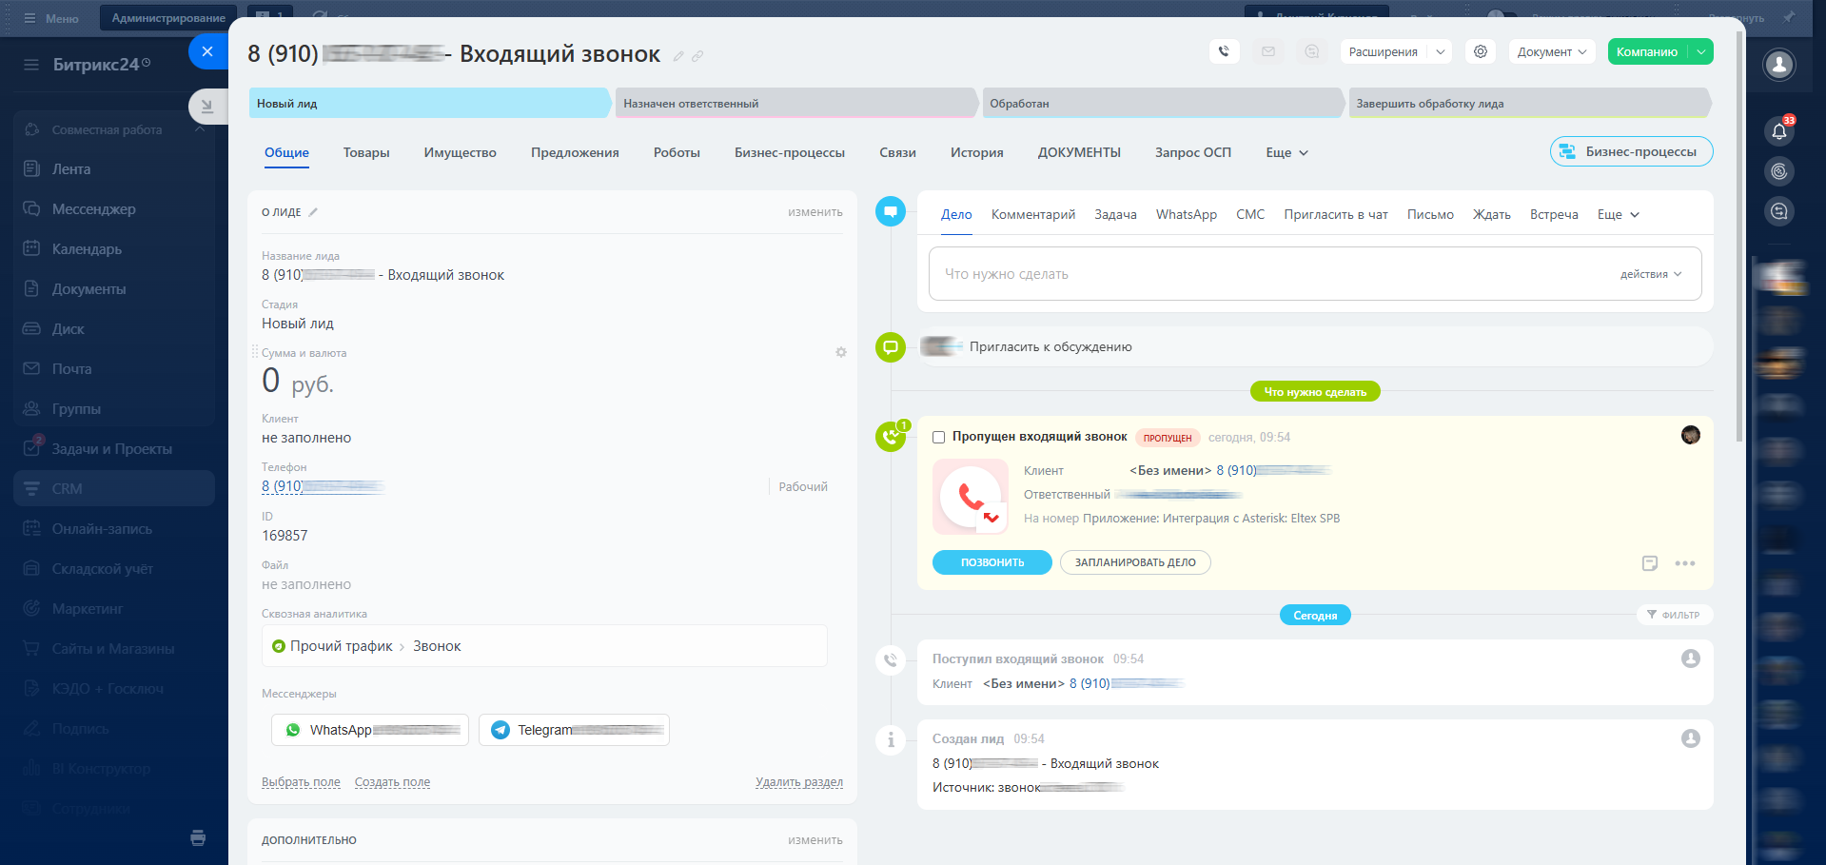Click gear icon beside Сумма и валюта
1826x865 pixels.
point(841,352)
